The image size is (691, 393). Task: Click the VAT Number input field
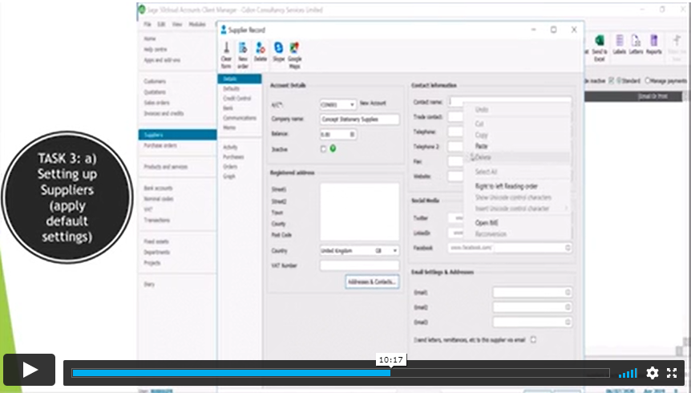point(360,265)
